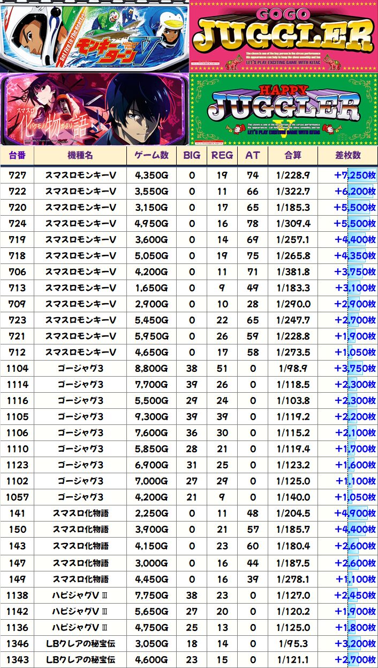Sort by the 機種名 column header

(80, 155)
